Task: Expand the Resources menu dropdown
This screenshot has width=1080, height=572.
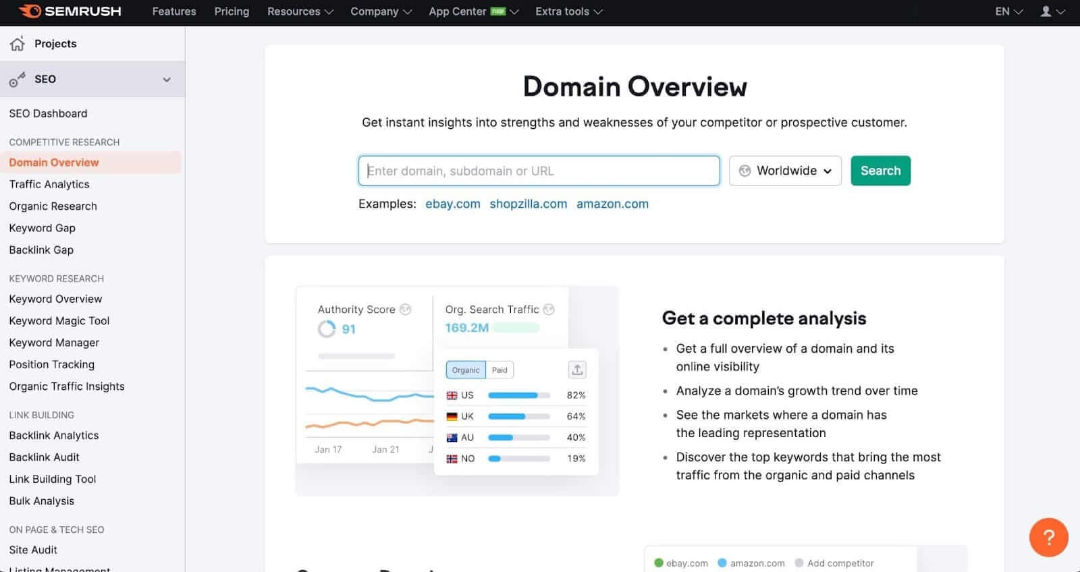Action: (300, 11)
